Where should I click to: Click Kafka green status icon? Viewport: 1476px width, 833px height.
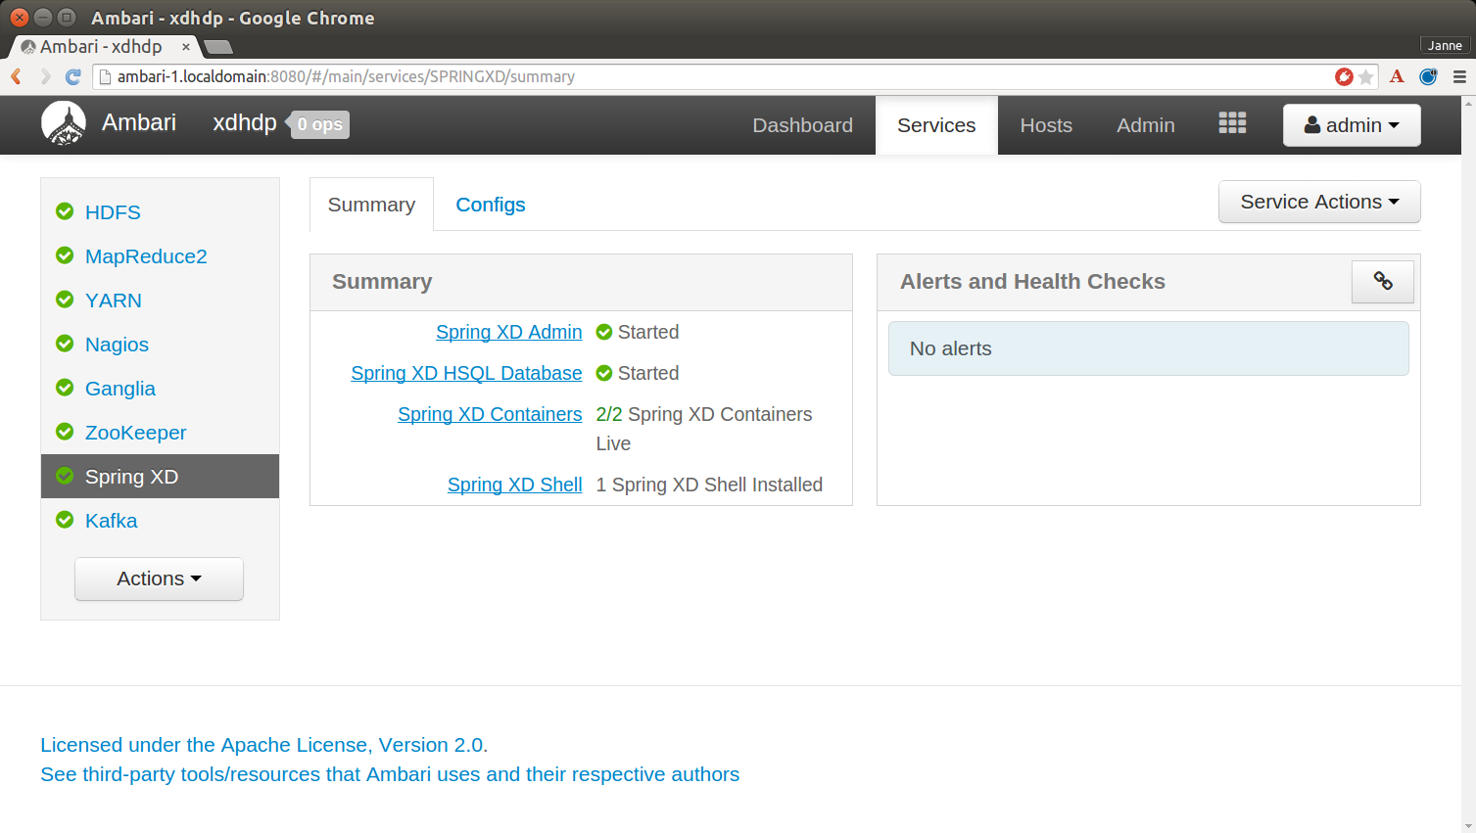65,520
